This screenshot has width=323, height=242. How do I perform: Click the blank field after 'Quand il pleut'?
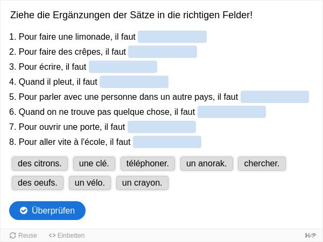134,82
